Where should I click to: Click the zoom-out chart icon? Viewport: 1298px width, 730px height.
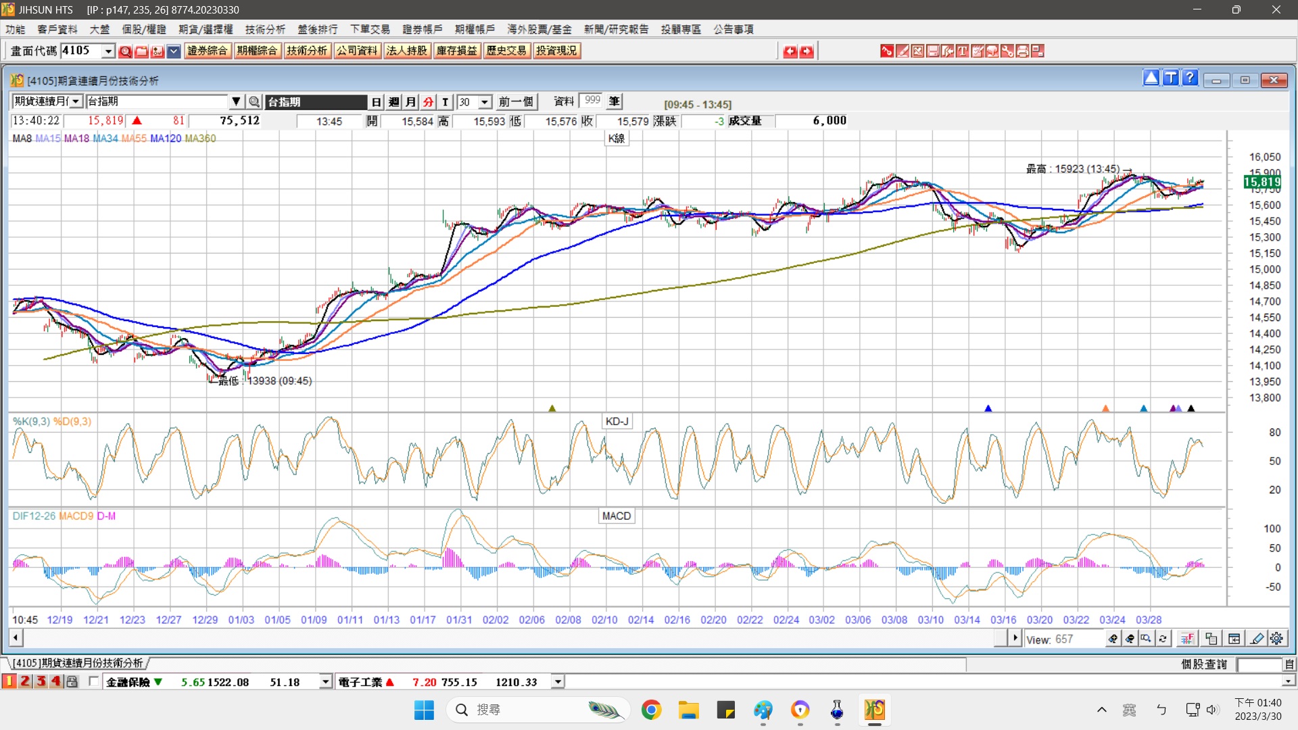(1130, 639)
